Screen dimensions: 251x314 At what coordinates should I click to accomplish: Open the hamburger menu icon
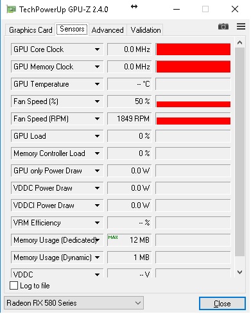(241, 26)
